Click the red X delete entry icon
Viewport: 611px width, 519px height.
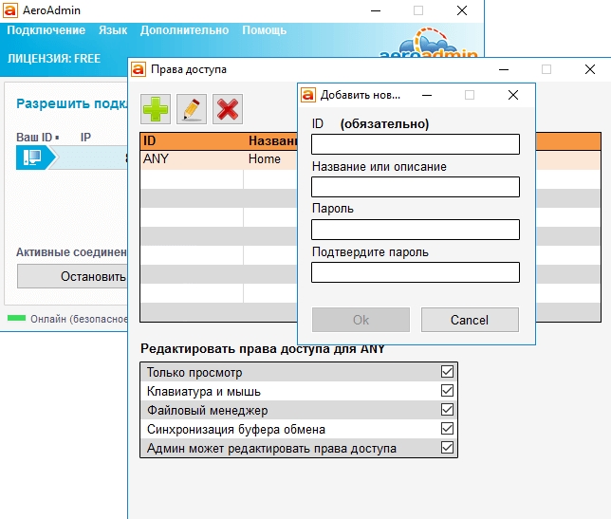pyautogui.click(x=227, y=109)
